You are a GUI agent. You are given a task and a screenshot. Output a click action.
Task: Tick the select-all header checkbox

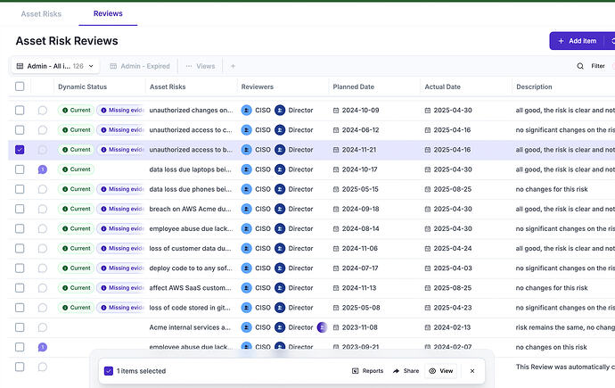coord(20,87)
